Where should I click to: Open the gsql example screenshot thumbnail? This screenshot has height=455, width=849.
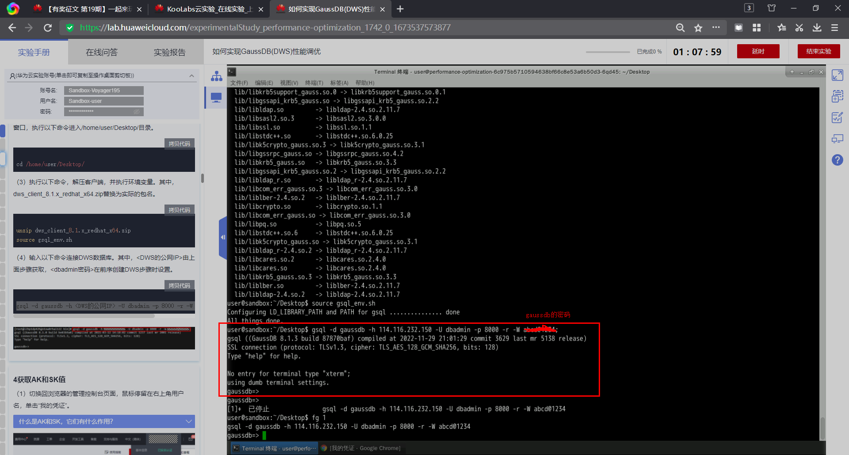pos(104,337)
